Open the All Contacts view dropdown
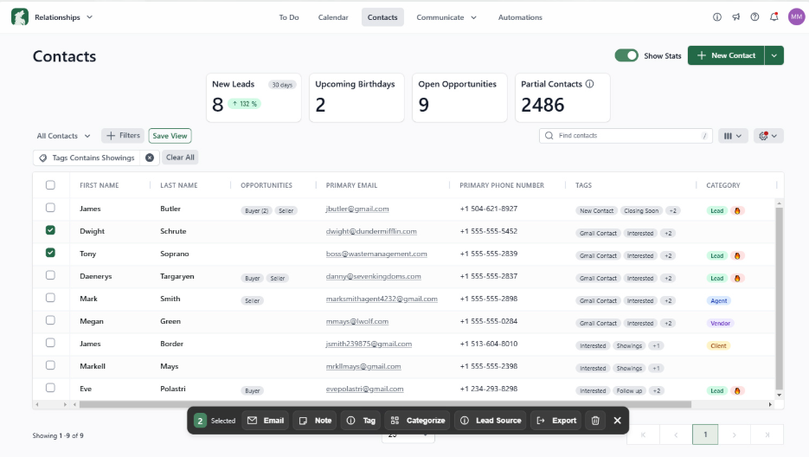Image resolution: width=809 pixels, height=457 pixels. point(63,136)
